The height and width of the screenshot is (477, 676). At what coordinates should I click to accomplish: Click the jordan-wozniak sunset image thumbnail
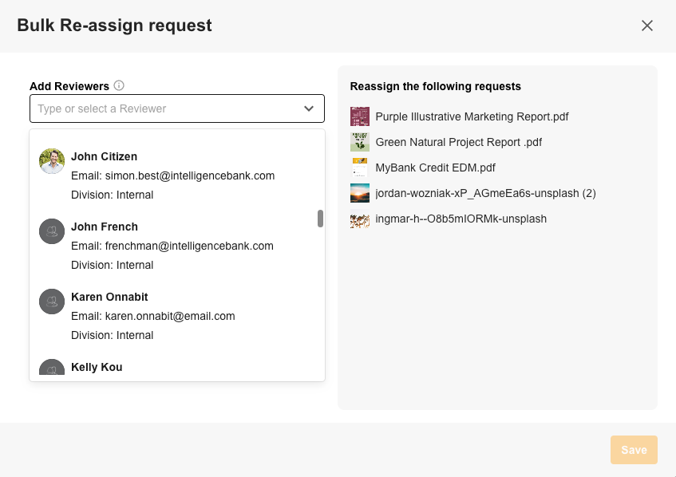[x=360, y=193]
